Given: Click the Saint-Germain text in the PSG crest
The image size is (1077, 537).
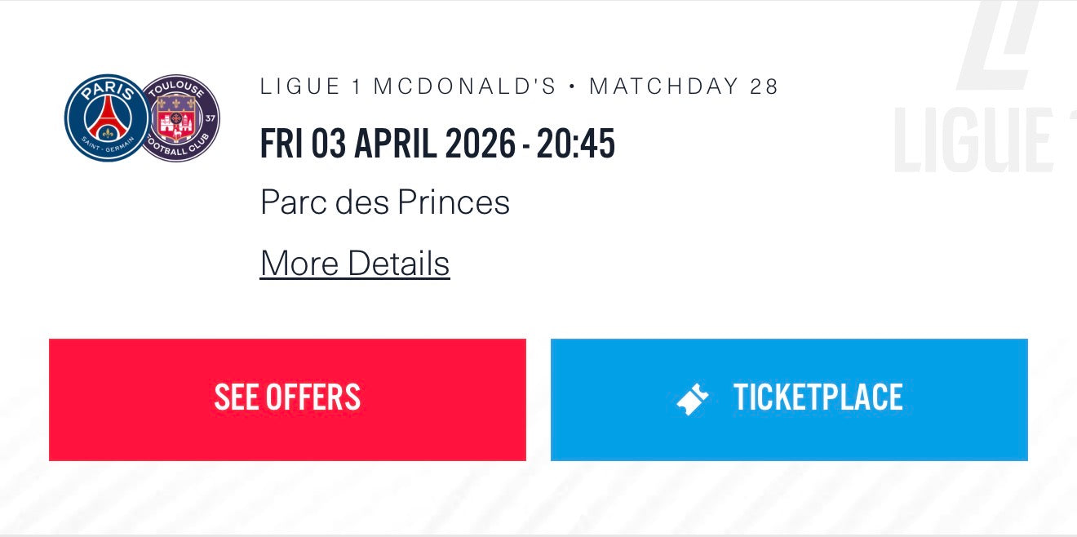Looking at the screenshot, I should tap(105, 148).
